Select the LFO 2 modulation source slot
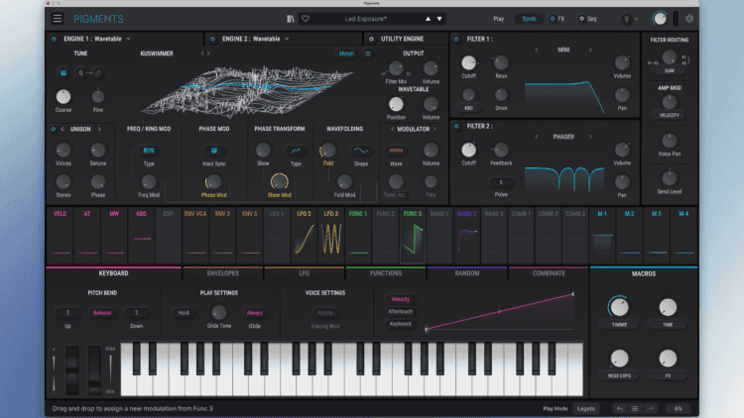 coord(305,235)
